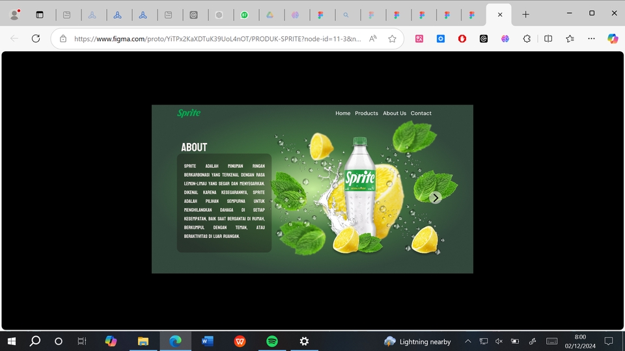Switch to the magnifier search tab
Screen dimensions: 625x351
tap(346, 15)
